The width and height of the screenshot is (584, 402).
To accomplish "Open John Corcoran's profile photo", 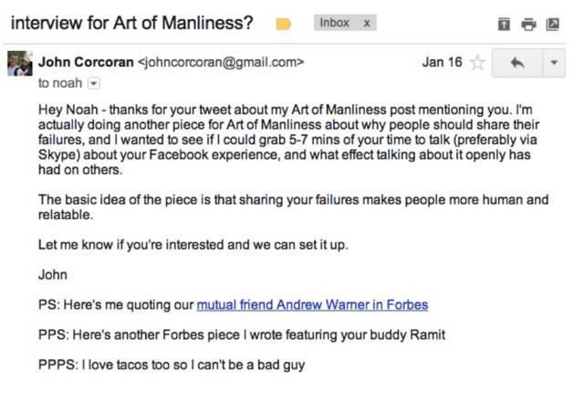I will click(20, 64).
